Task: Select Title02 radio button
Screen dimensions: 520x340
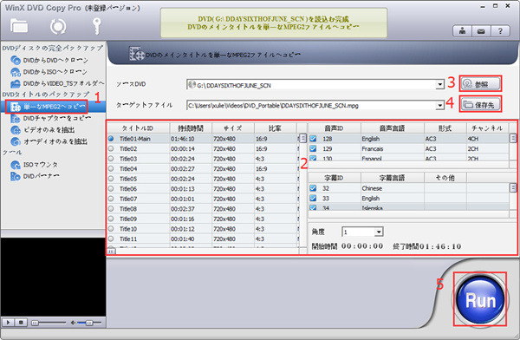Action: [x=111, y=148]
